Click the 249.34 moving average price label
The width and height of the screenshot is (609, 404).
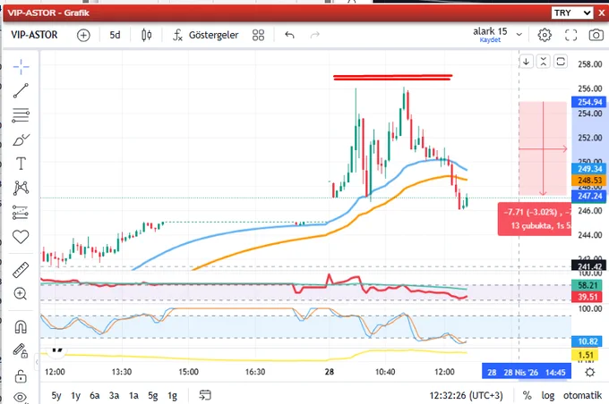pos(588,169)
